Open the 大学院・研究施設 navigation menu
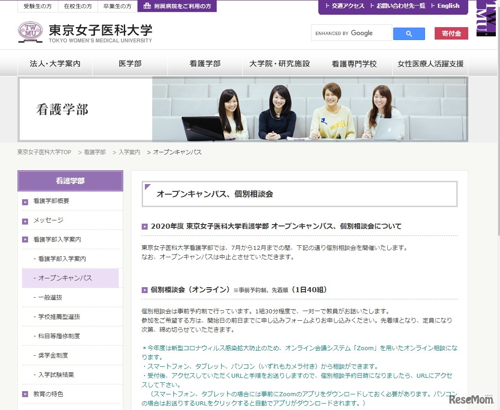The image size is (500, 410). coord(280,64)
